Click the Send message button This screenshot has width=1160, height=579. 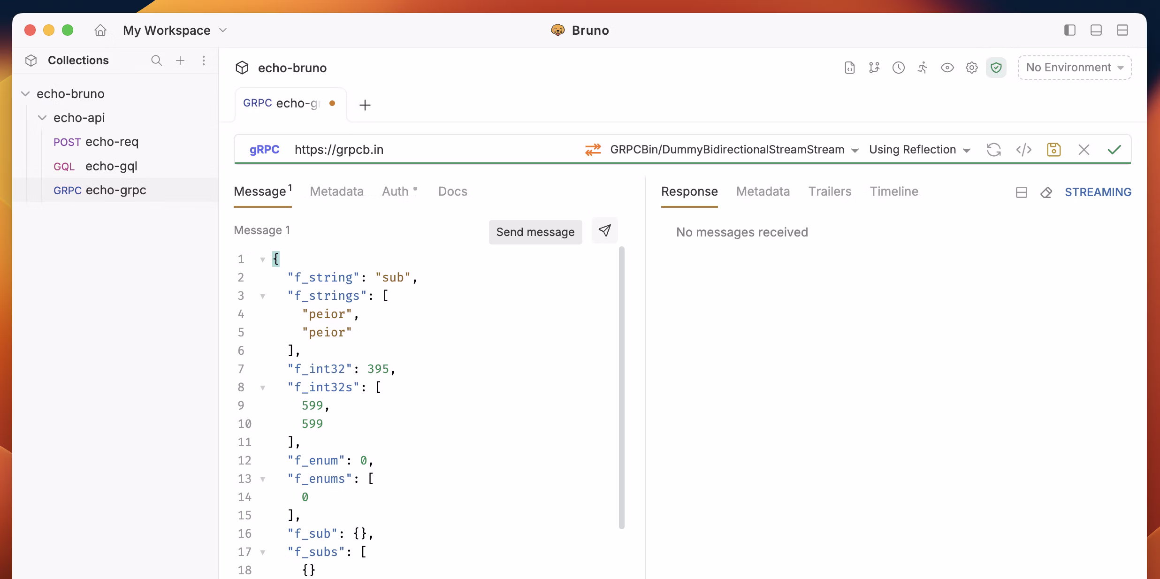coord(535,232)
